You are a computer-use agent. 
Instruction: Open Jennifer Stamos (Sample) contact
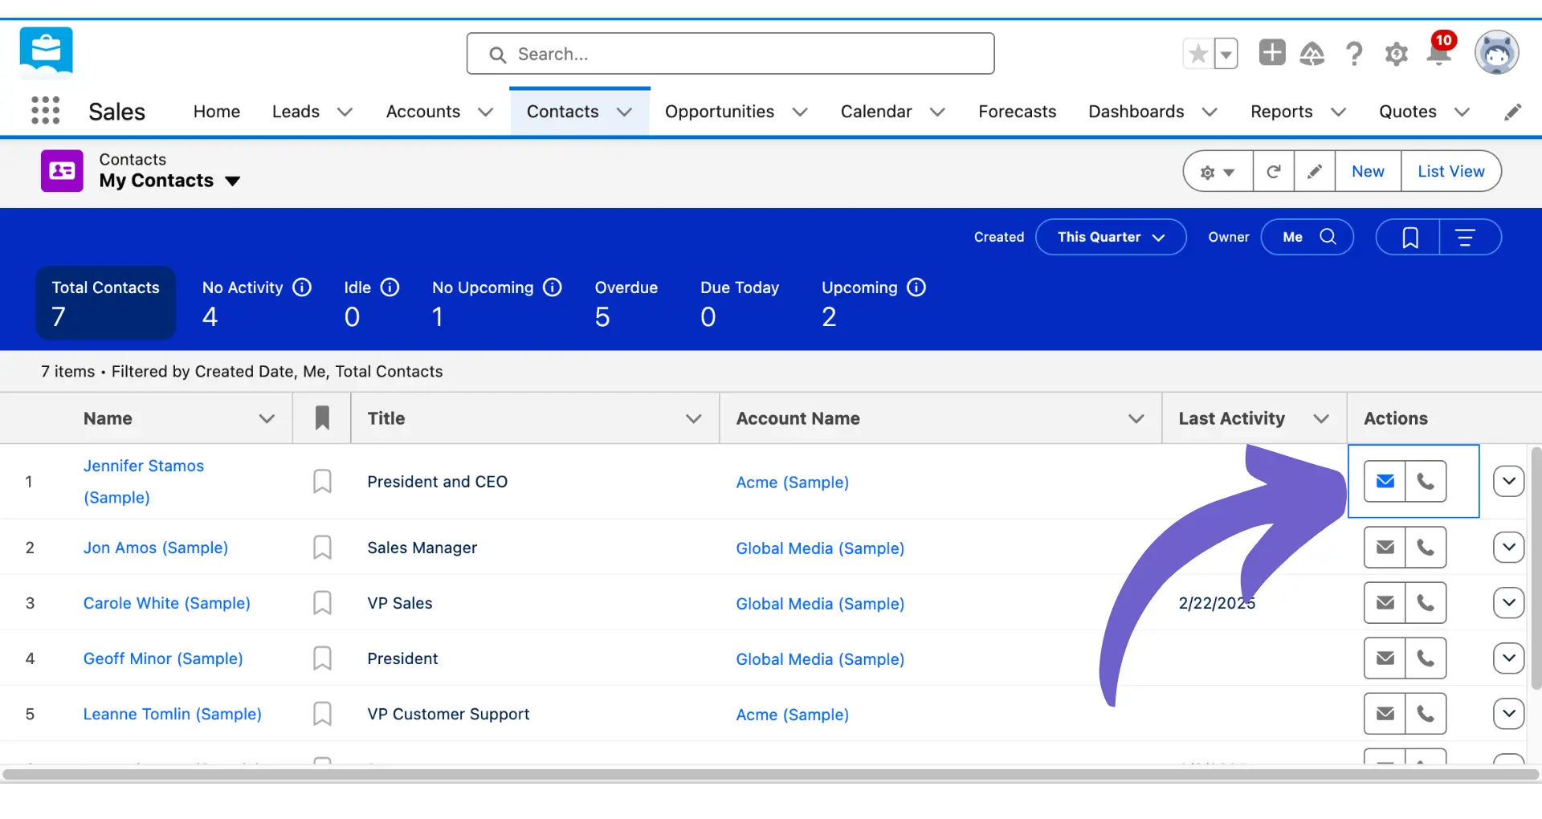pyautogui.click(x=144, y=481)
